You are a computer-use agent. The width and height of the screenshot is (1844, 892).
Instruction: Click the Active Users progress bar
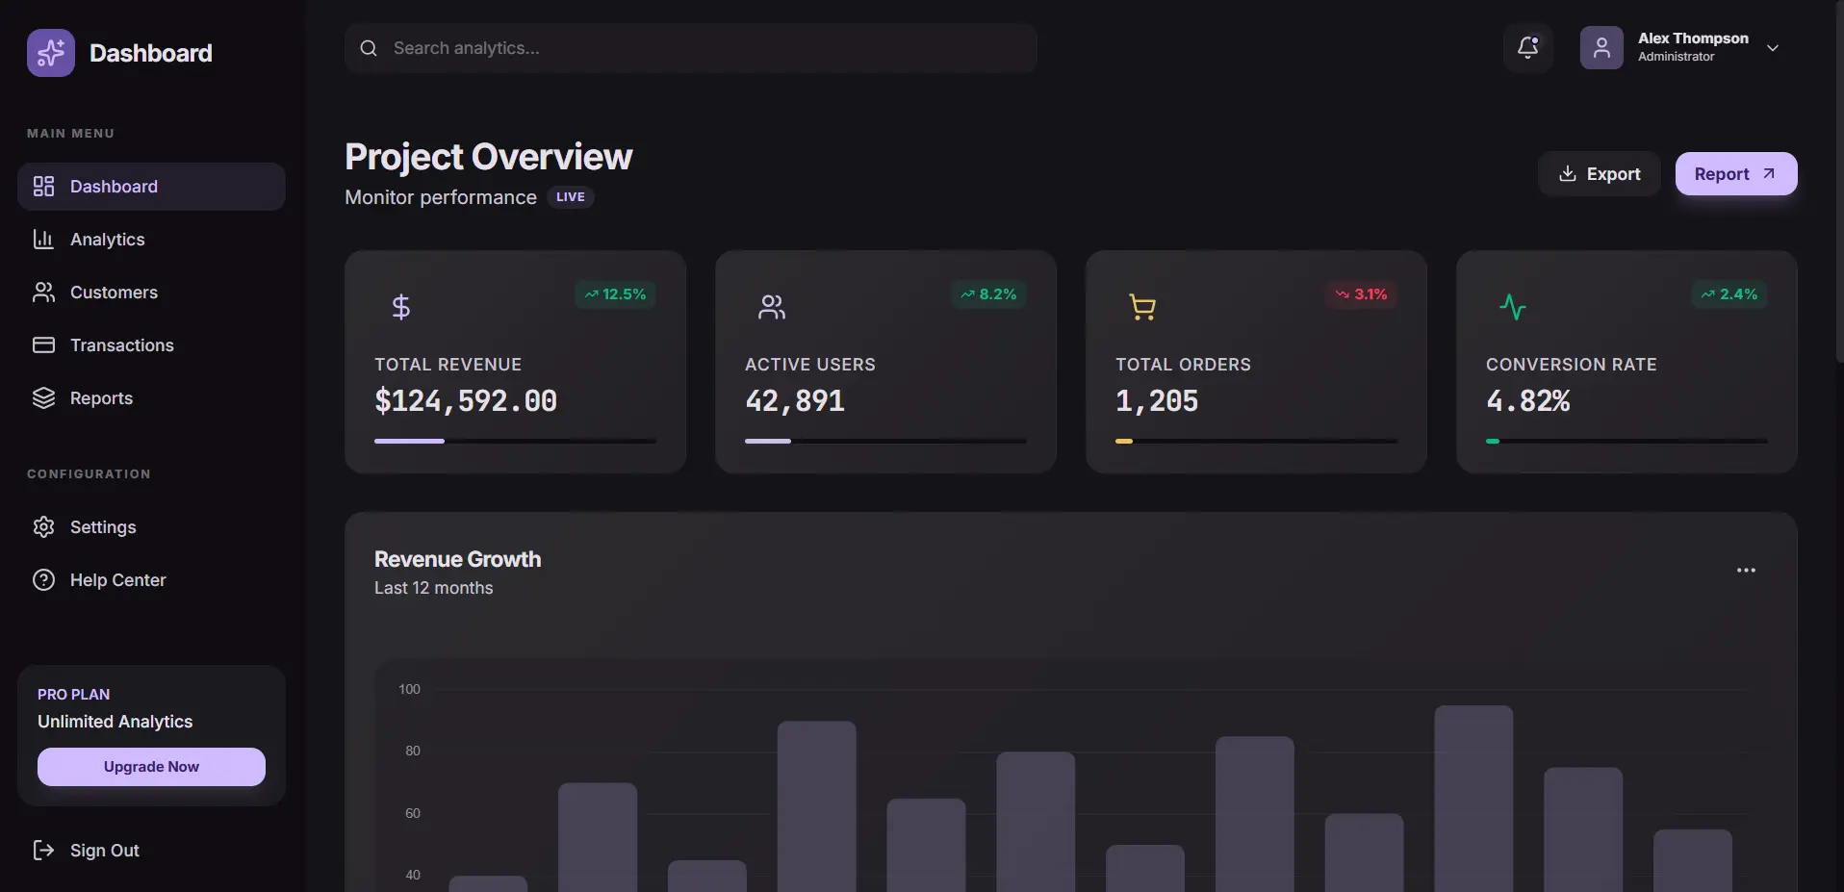[x=885, y=441]
